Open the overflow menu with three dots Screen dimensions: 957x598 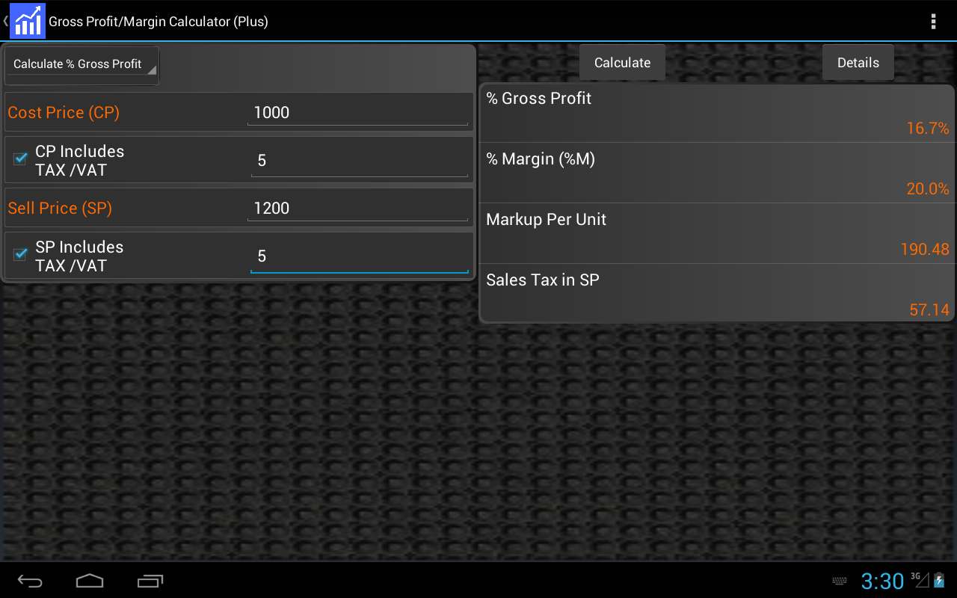[933, 21]
